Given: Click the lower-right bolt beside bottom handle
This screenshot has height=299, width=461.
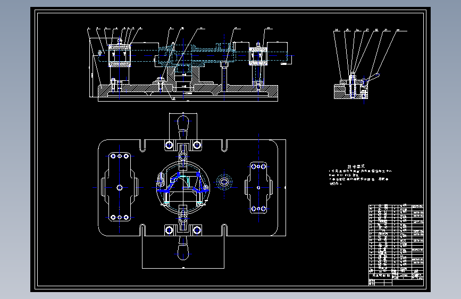Looking at the screenshot, I should 197,230.
